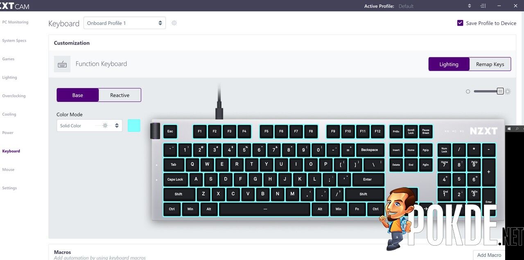Click the brightness slider handle

click(500, 91)
